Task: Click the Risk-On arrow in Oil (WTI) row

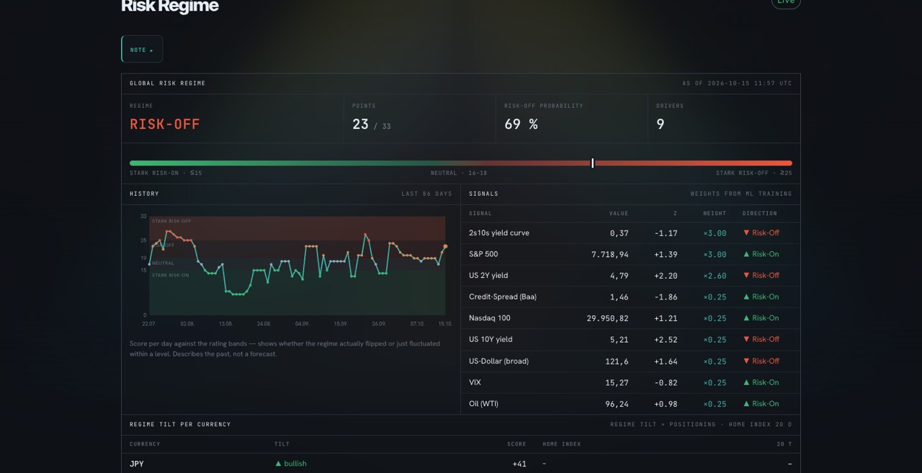Action: 746,404
